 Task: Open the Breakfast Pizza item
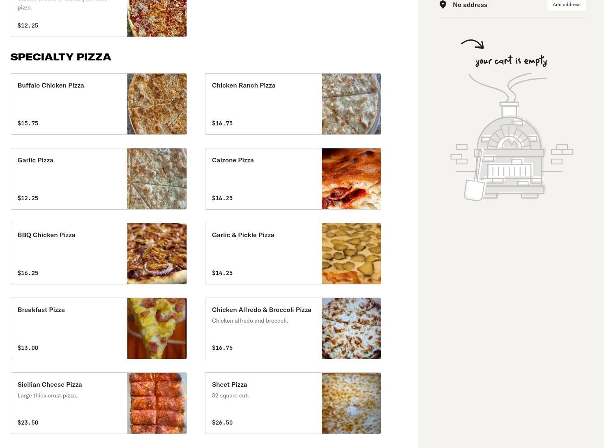point(99,328)
